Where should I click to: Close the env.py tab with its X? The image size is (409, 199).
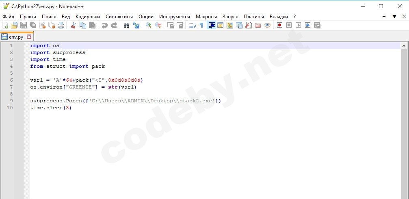pyautogui.click(x=29, y=37)
